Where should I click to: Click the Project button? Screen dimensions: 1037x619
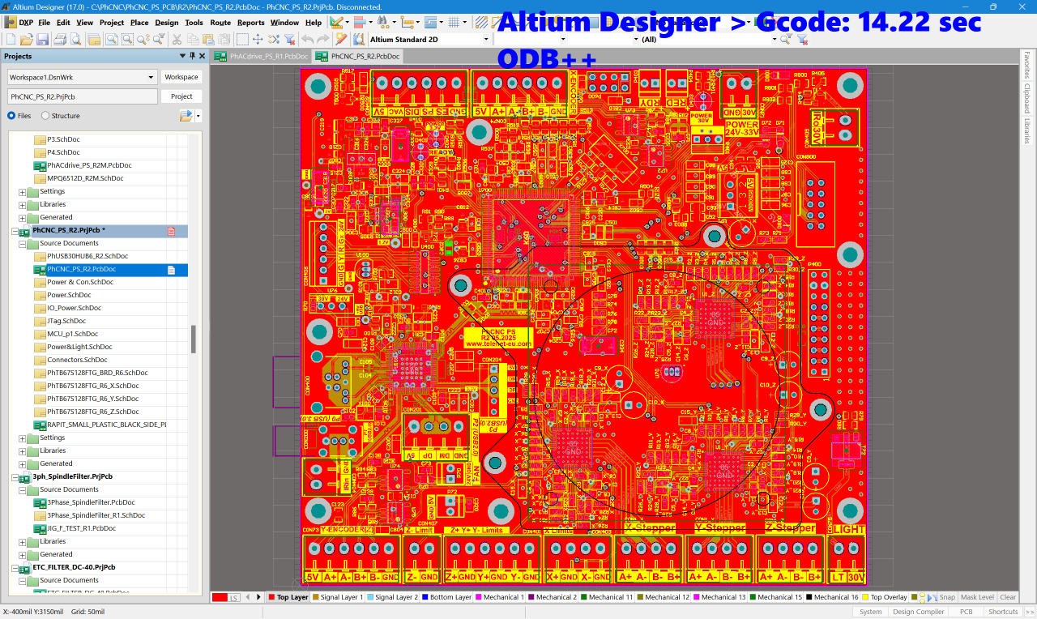point(181,96)
